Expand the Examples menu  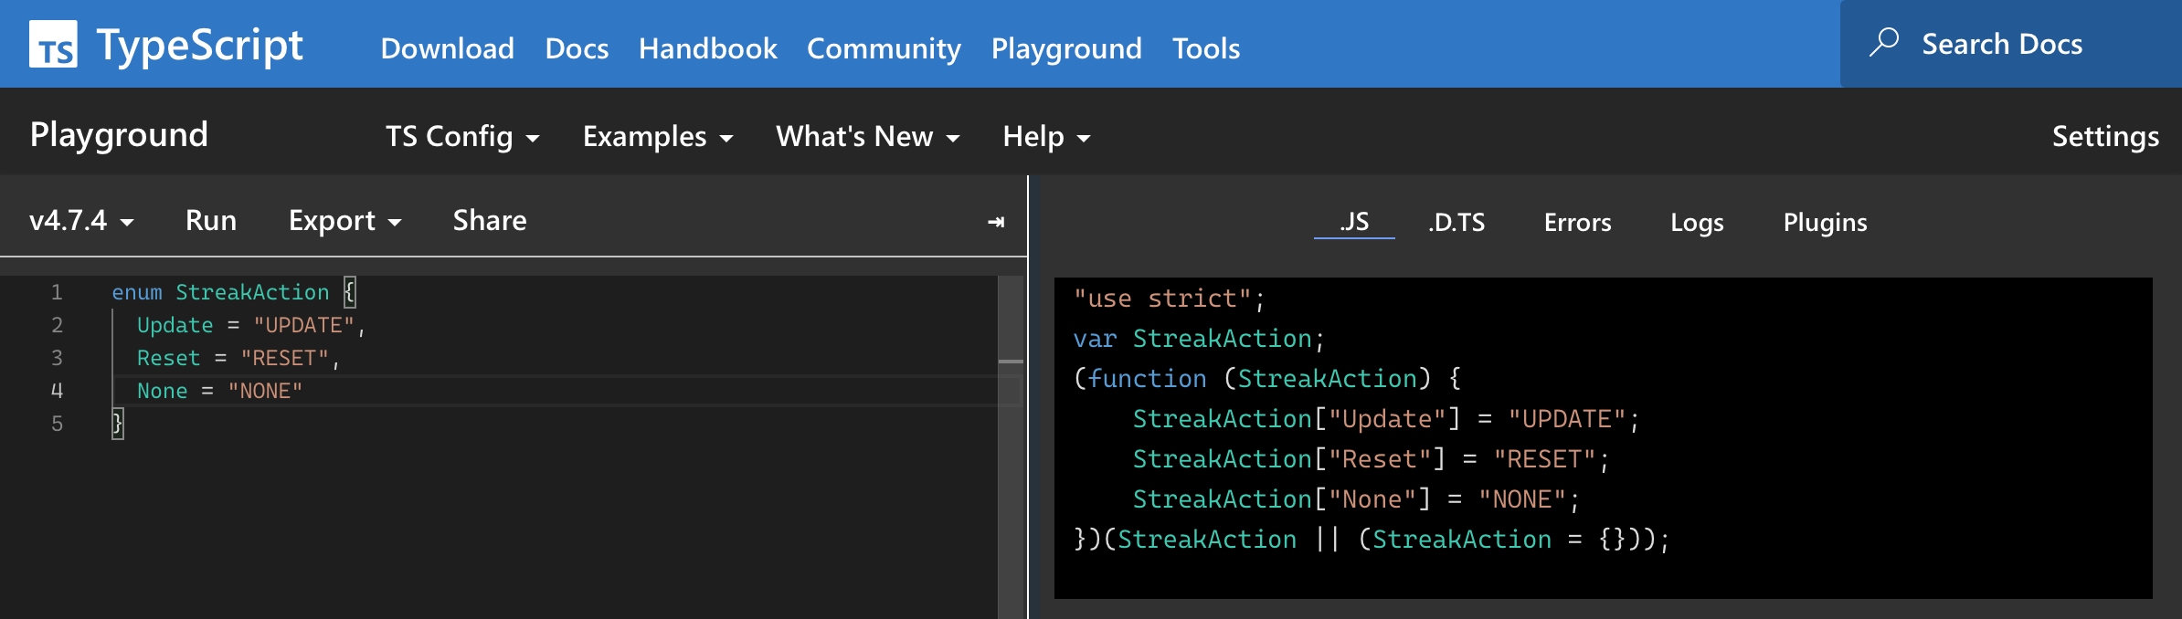pos(657,137)
